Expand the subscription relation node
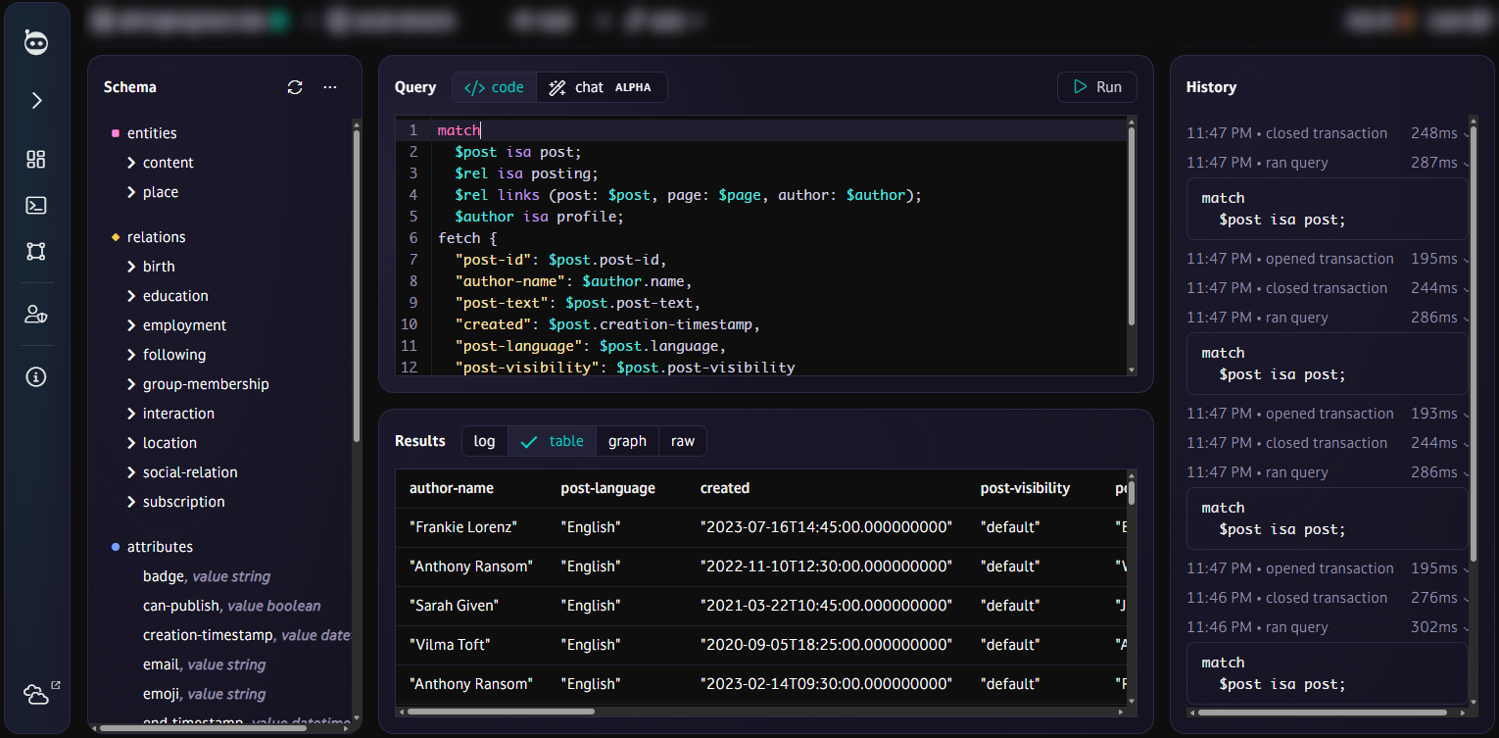 (131, 502)
